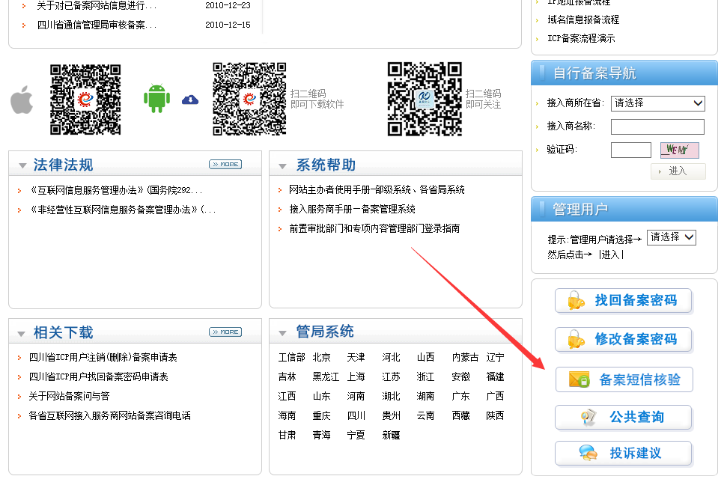Refresh the captcha image
Screen dimensions: 727x488
[679, 150]
